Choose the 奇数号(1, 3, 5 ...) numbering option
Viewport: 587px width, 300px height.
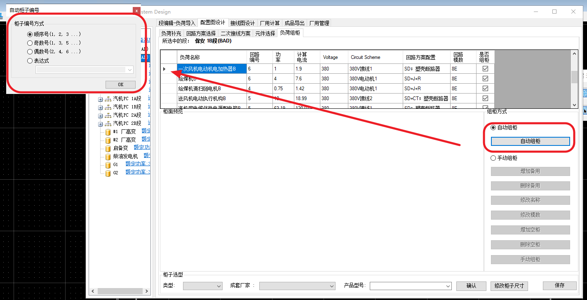30,43
